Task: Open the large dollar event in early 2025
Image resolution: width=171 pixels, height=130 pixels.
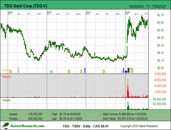Action: (x=132, y=70)
